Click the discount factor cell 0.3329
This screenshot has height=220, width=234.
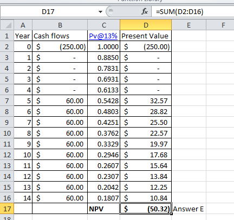(x=104, y=144)
